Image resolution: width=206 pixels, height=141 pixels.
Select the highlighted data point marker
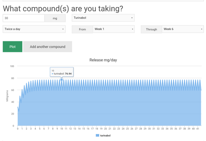click(x=61, y=80)
